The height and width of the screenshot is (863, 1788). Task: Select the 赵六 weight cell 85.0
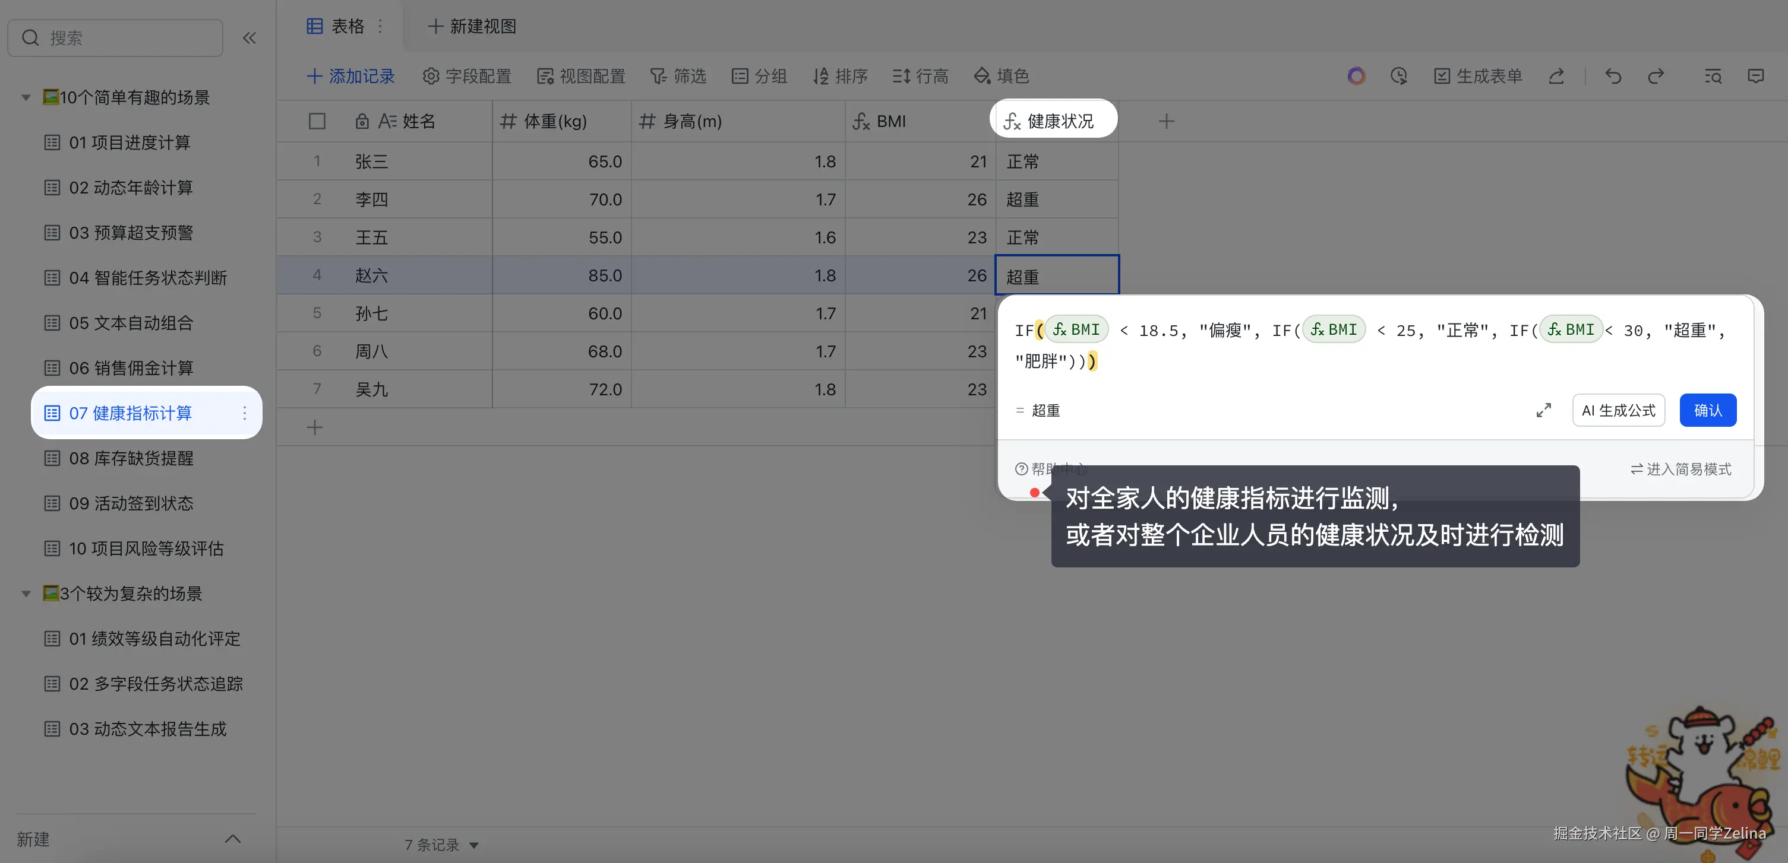(x=561, y=275)
